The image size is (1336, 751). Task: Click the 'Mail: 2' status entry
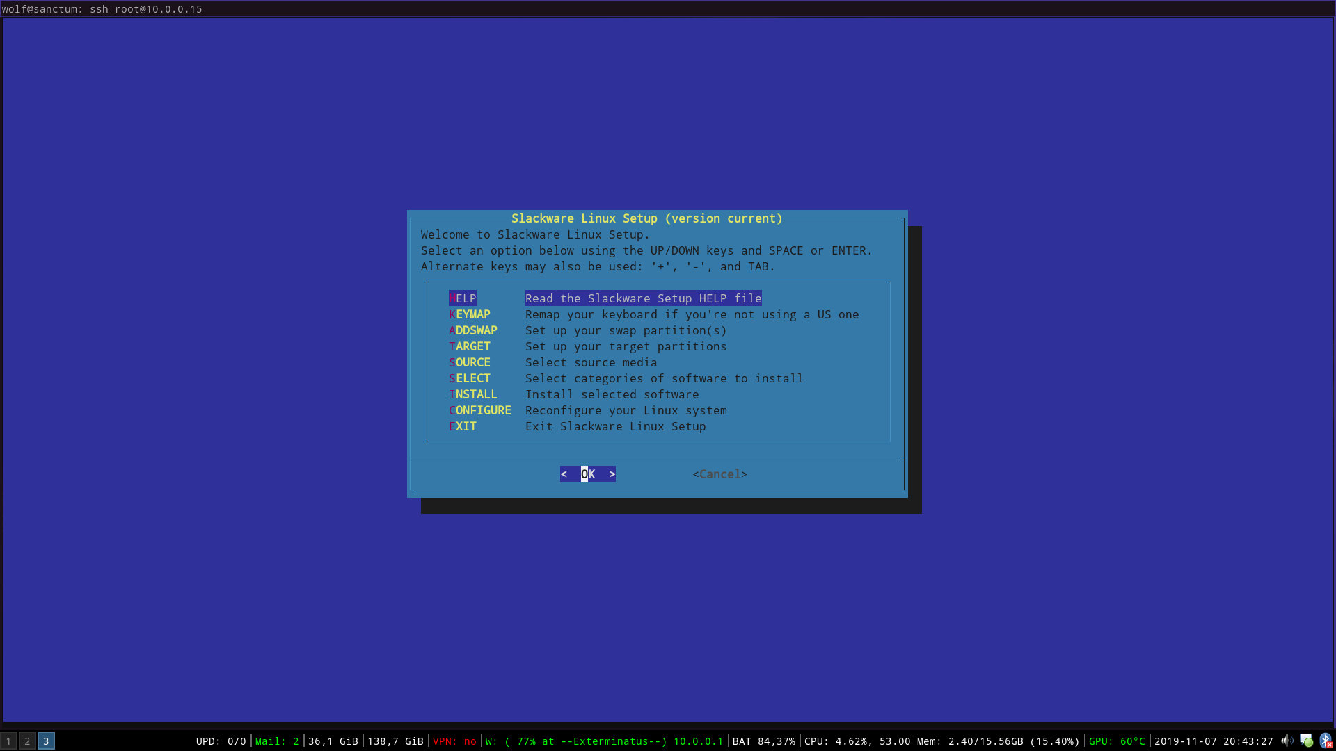point(277,741)
